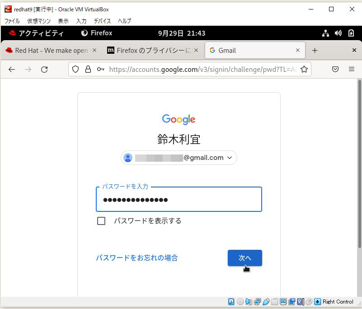
Task: Click VirtualBox network adapters status icon
Action: coord(258,302)
